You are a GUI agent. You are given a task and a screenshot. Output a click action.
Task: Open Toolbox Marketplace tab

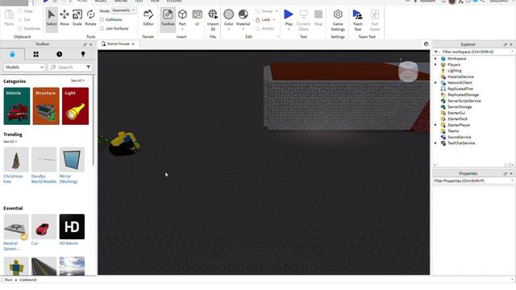pos(12,54)
